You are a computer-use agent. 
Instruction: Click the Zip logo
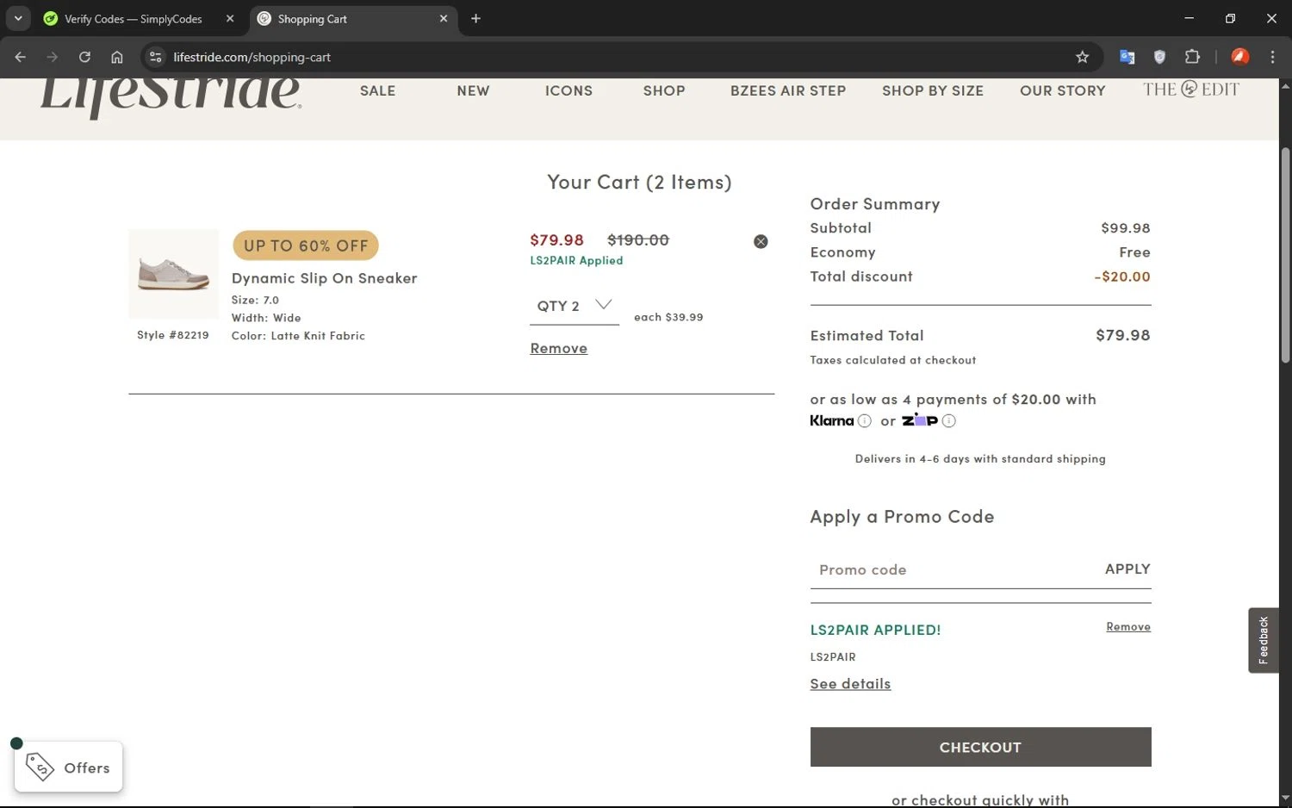coord(919,420)
